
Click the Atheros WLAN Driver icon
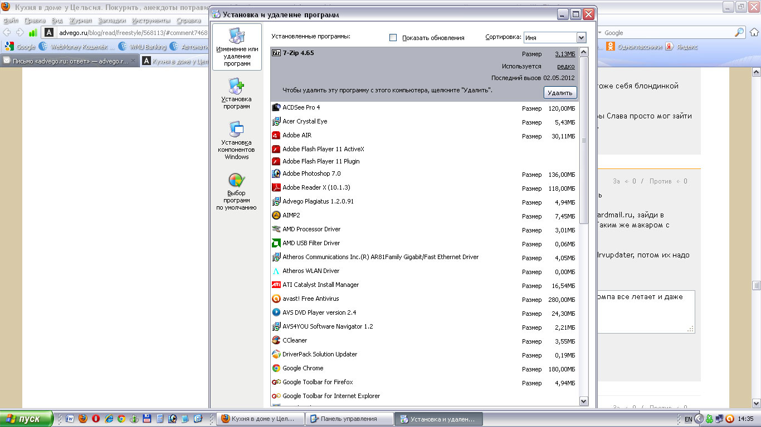click(x=276, y=271)
